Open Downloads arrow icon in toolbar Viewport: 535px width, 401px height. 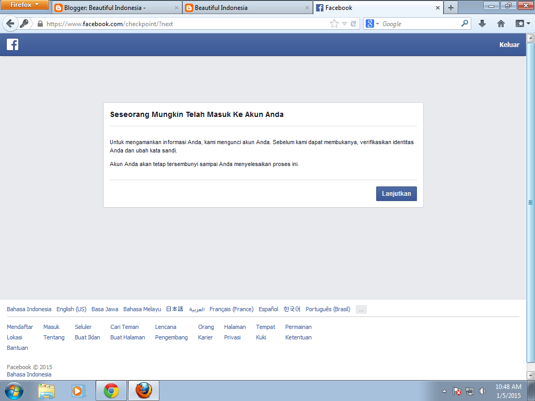482,23
